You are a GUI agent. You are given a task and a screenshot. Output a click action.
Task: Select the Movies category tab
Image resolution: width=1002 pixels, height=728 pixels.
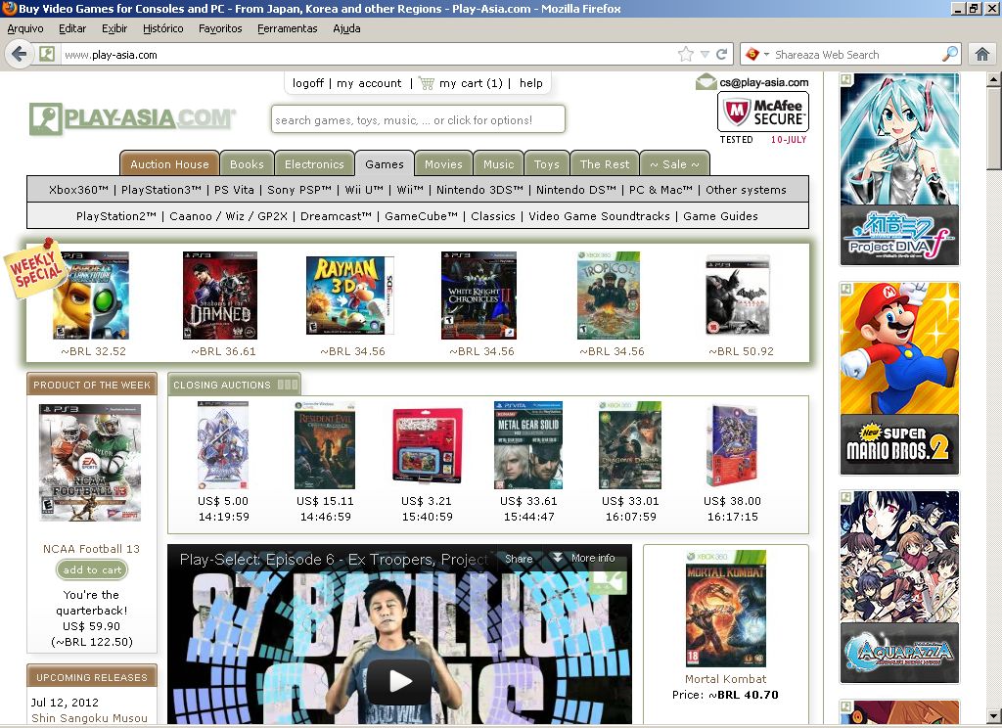(443, 164)
